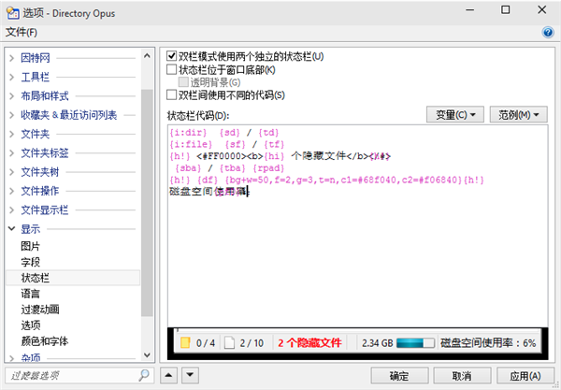Click the white file icon in status preview

pos(229,343)
